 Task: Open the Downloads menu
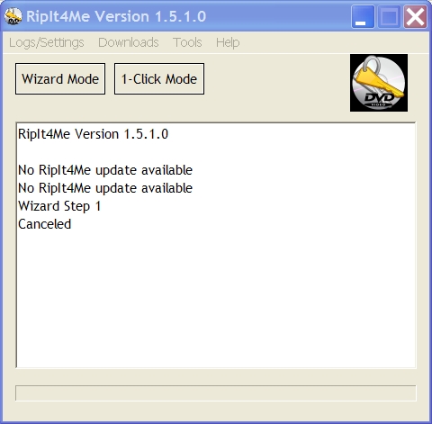129,42
